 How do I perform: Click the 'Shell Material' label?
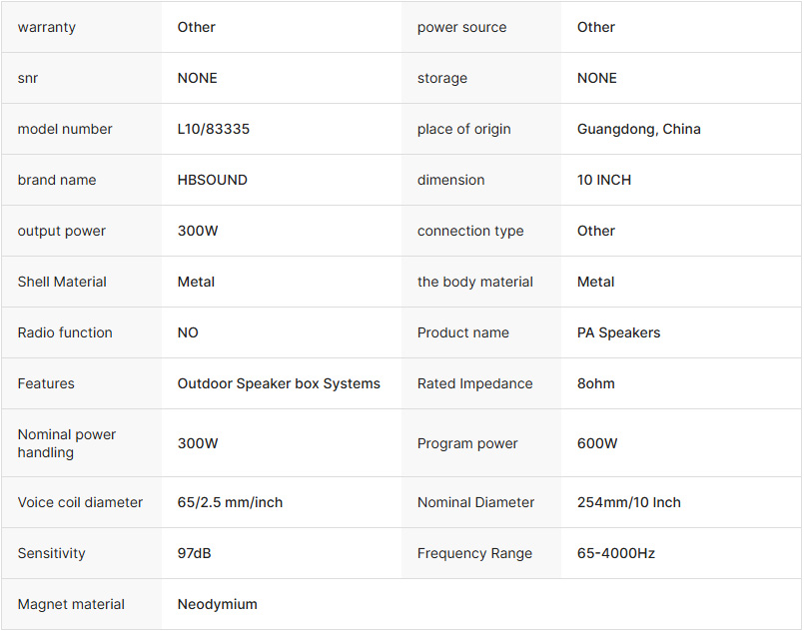click(x=62, y=282)
